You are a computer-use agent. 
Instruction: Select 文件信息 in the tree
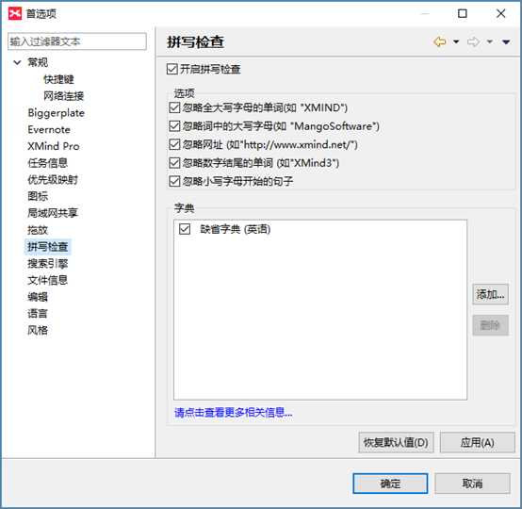[48, 280]
